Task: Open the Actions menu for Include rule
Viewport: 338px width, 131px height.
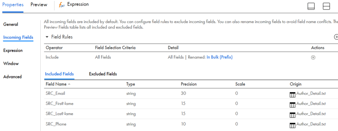Action: click(313, 57)
